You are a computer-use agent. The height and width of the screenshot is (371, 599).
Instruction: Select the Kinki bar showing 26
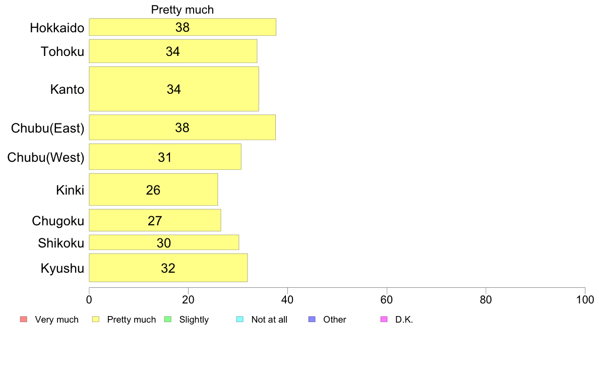[153, 190]
